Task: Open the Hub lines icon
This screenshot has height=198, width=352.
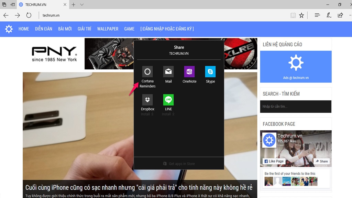Action: pos(317,15)
